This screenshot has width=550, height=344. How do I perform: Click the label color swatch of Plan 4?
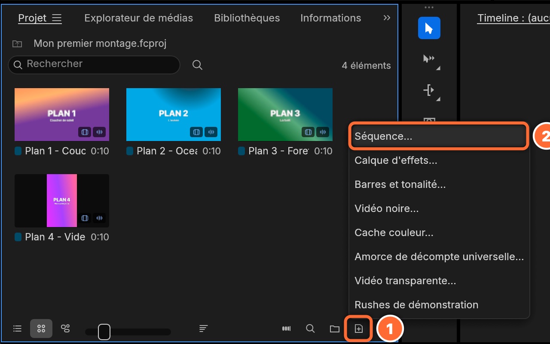pos(18,237)
